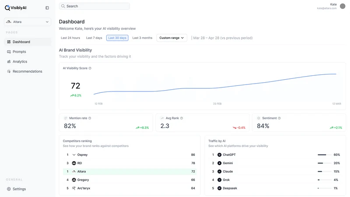The image size is (350, 197).
Task: Select the Last 7 days range
Action: click(x=94, y=38)
